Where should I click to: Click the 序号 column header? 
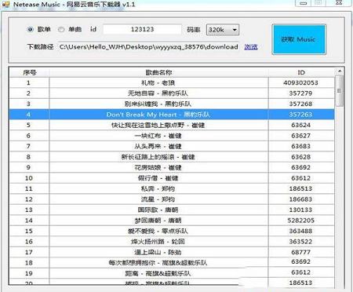coord(29,72)
